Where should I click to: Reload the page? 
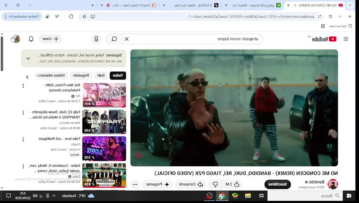[331, 17]
